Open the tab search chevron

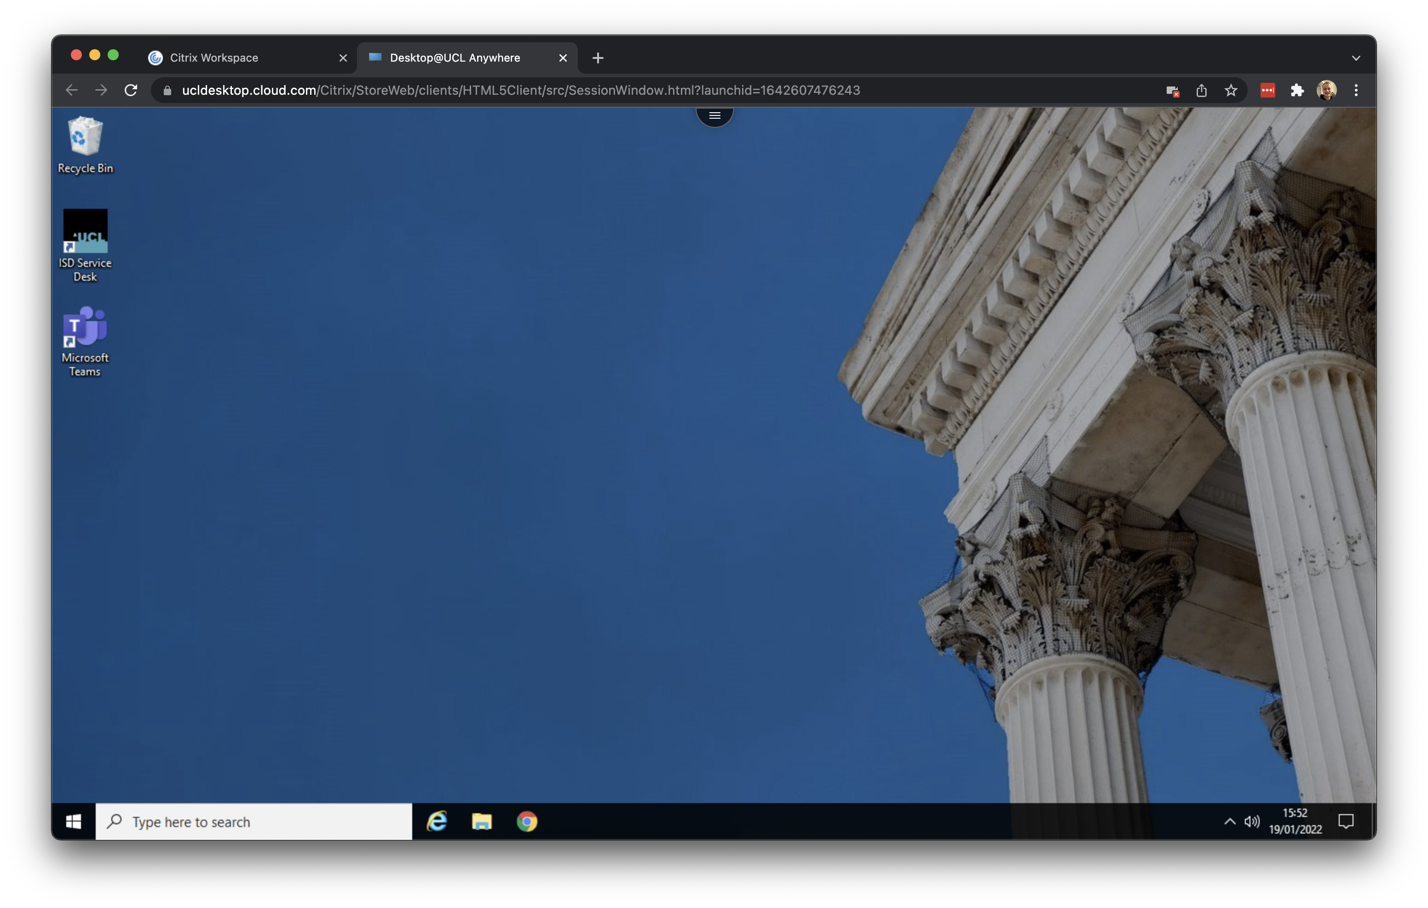(x=1356, y=57)
